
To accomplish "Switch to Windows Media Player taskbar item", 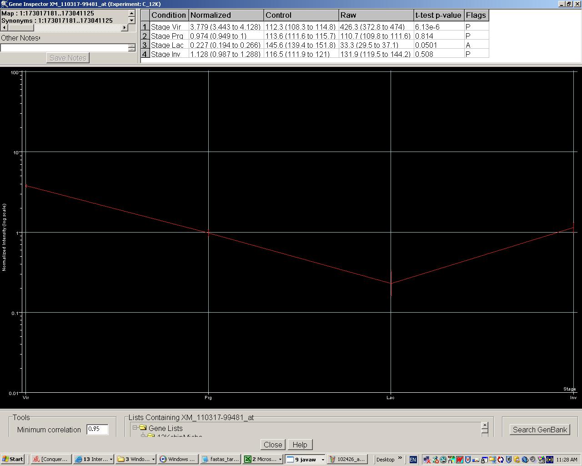I will coord(177,459).
